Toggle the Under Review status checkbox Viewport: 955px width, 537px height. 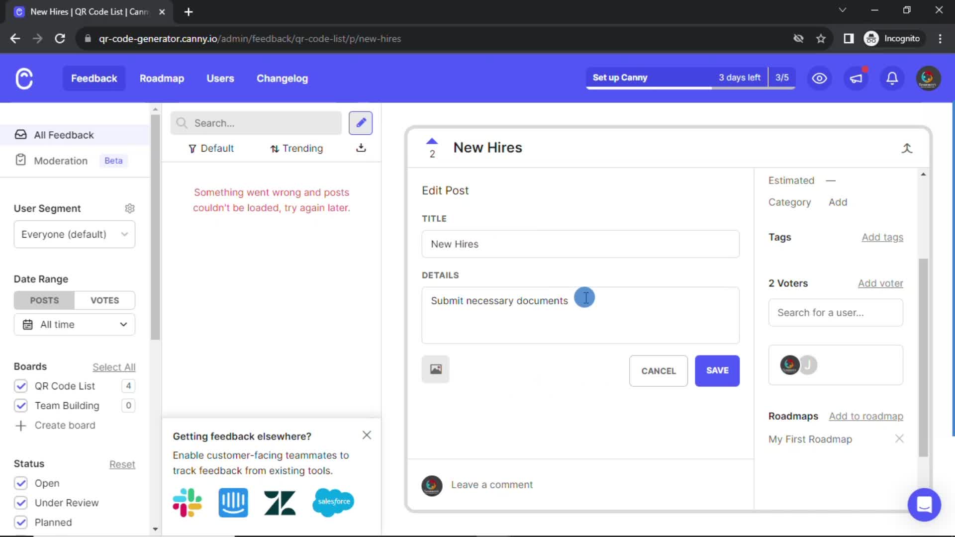pos(20,502)
